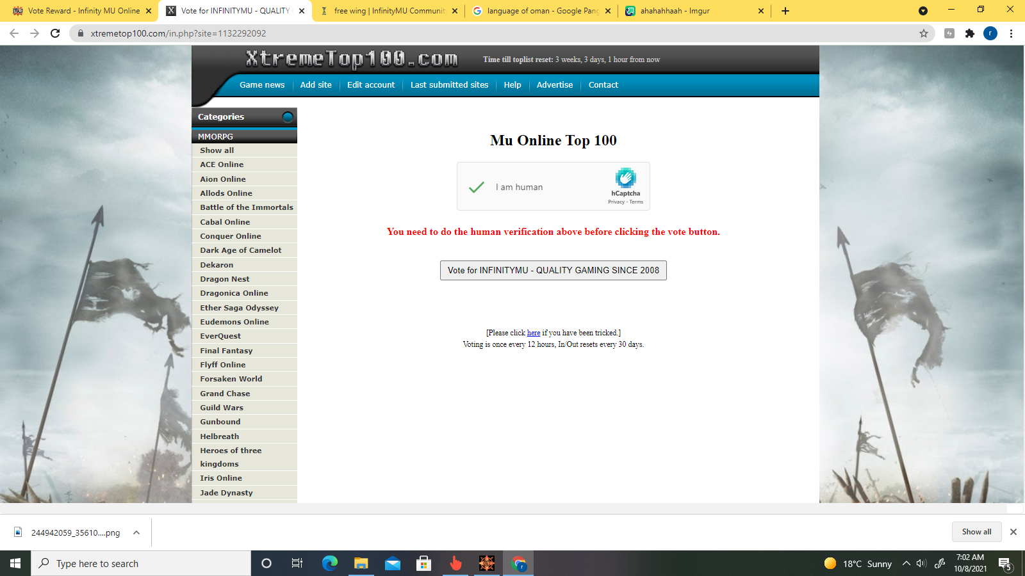This screenshot has width=1025, height=576.
Task: Open Contact menu item
Action: coord(603,84)
